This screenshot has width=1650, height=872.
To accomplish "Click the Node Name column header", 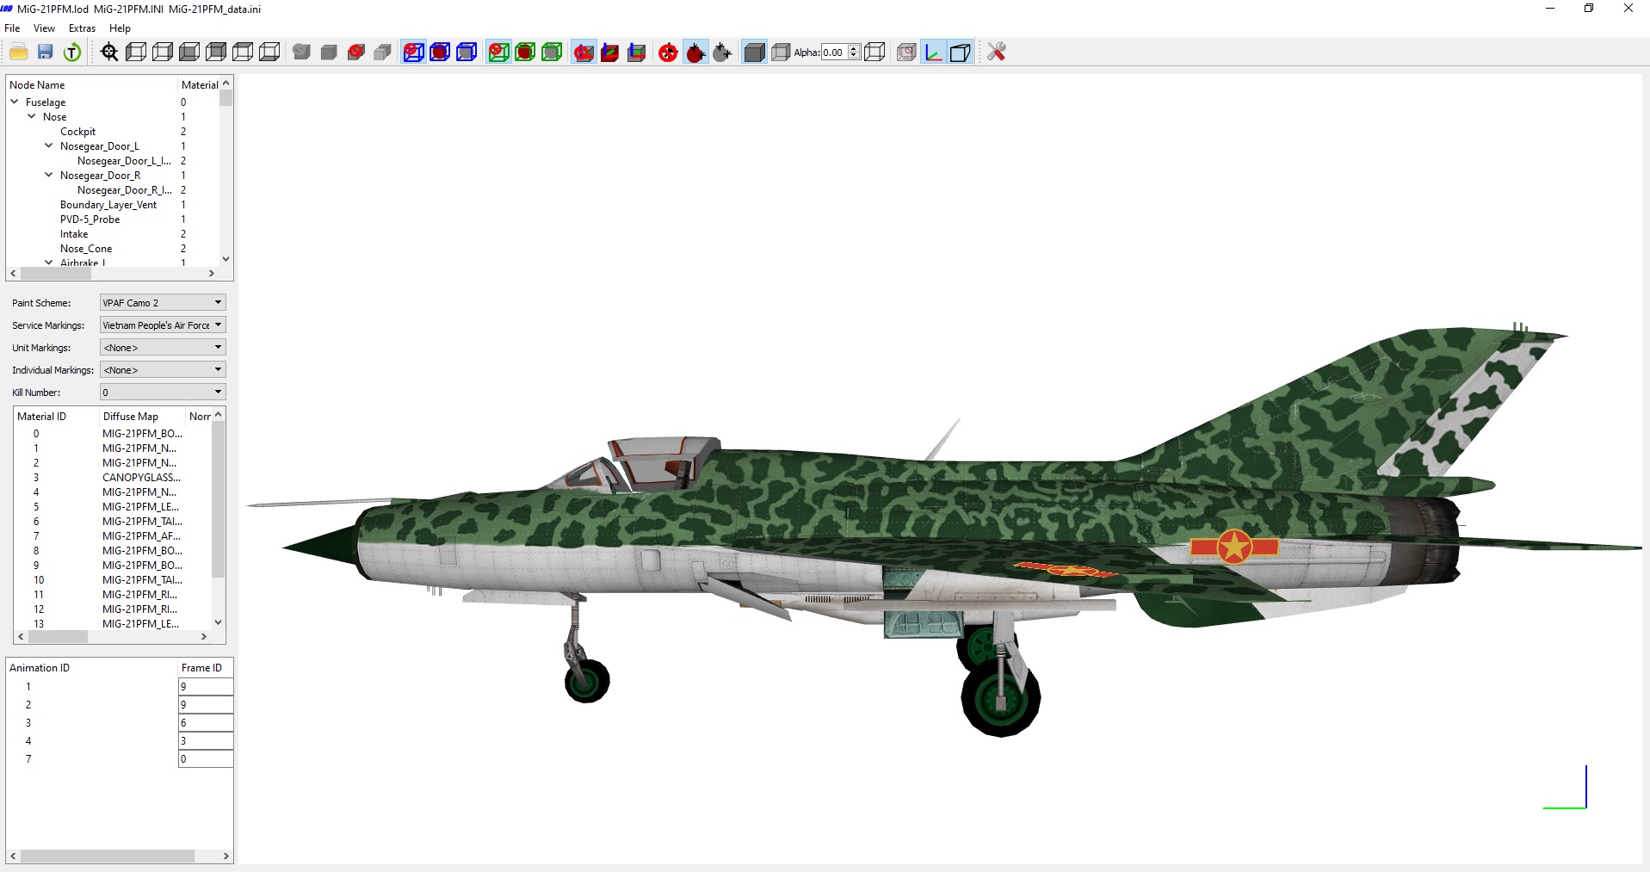I will (x=91, y=85).
